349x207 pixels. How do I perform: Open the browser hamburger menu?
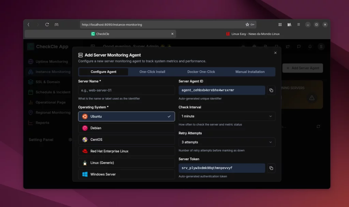click(299, 25)
